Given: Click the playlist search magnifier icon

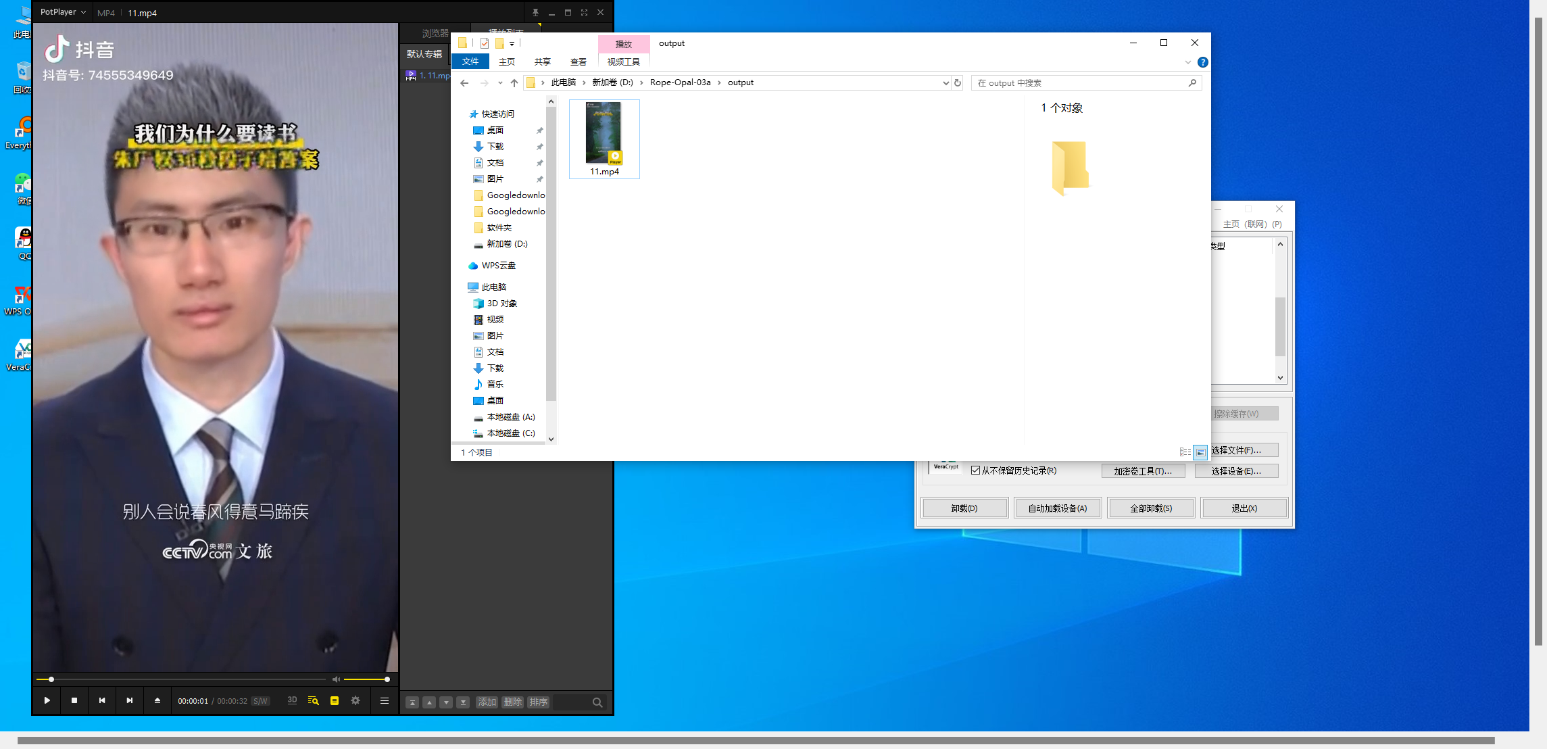Looking at the screenshot, I should [597, 702].
